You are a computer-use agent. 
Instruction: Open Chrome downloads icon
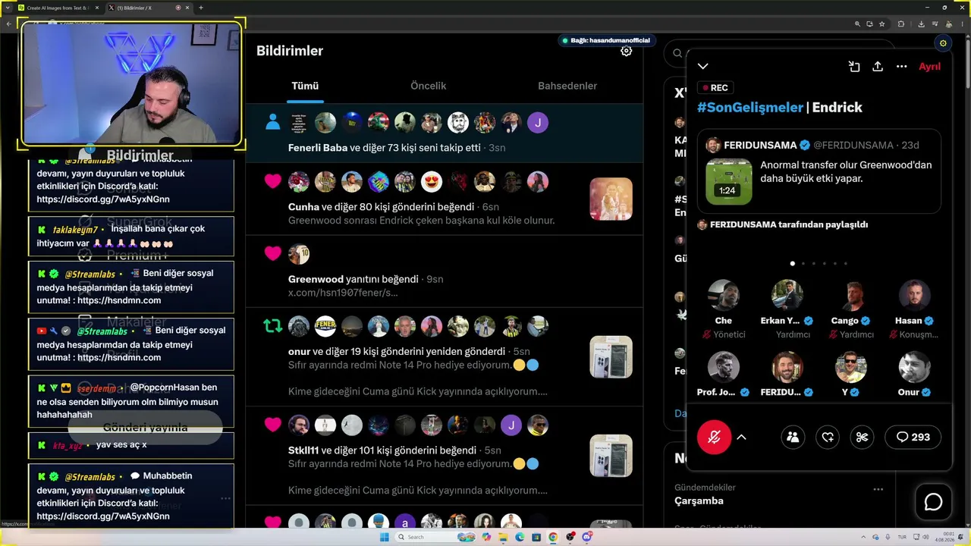(921, 24)
